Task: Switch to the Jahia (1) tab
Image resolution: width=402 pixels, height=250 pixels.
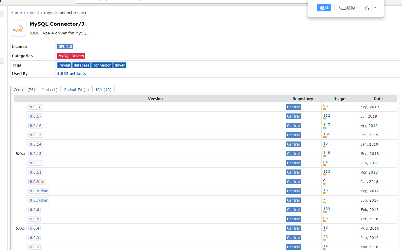Action: [x=49, y=90]
